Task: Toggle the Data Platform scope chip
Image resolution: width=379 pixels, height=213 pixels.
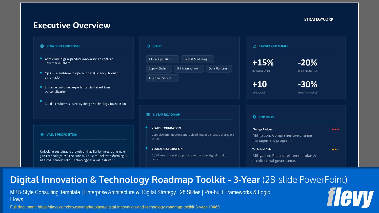Action: (x=219, y=68)
